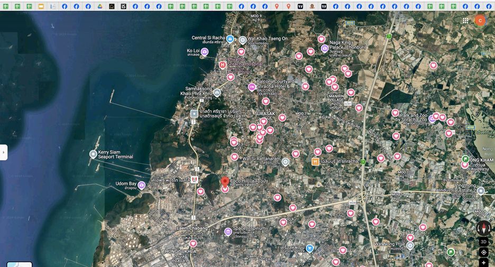Open the account avatar labeled C
This screenshot has width=495, height=267.
click(480, 21)
